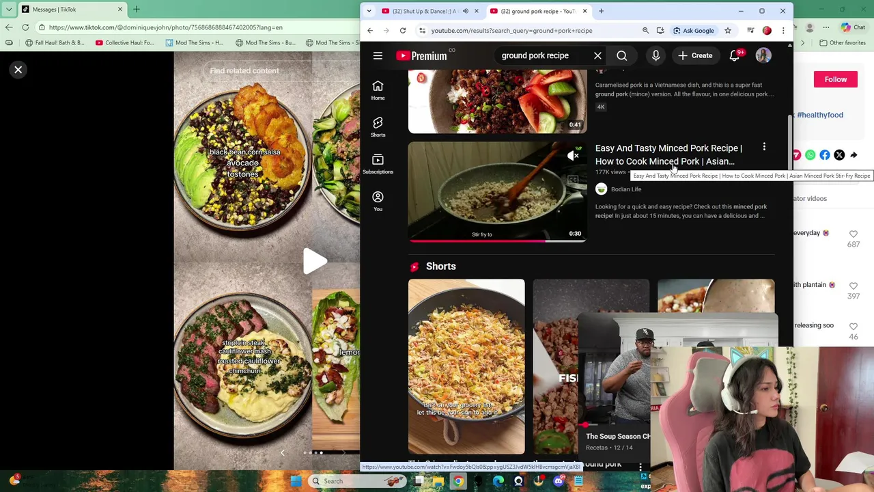This screenshot has width=874, height=492.
Task: Click the Ask Google lens button
Action: click(694, 31)
